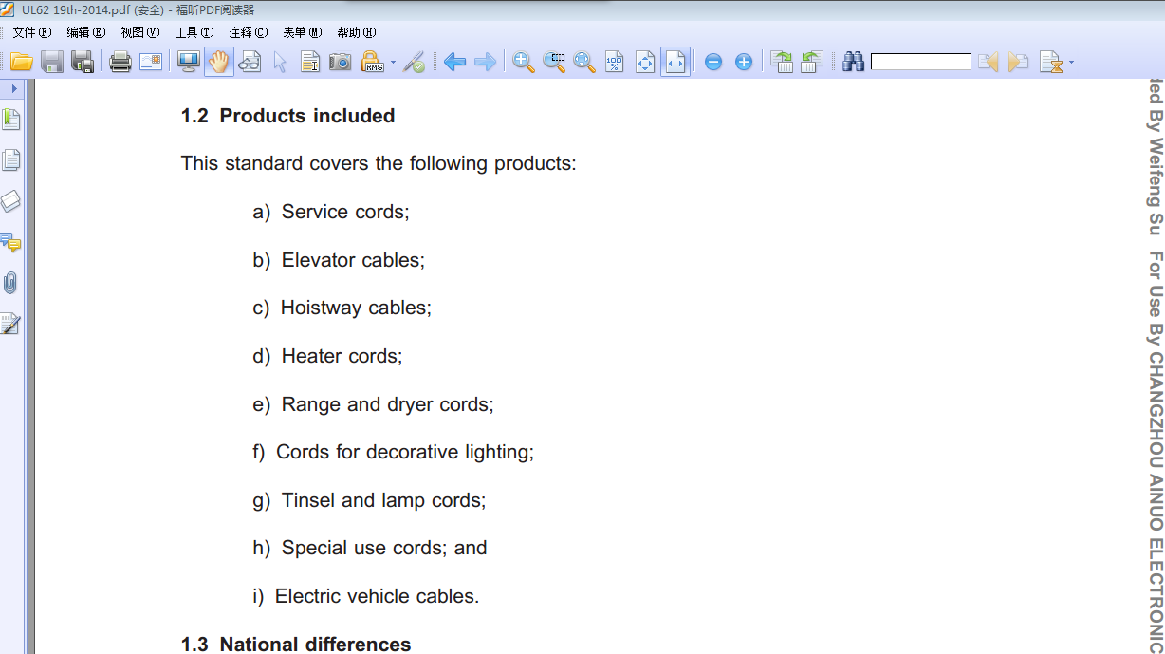Click the Open file folder icon
The width and height of the screenshot is (1165, 654).
click(x=22, y=63)
